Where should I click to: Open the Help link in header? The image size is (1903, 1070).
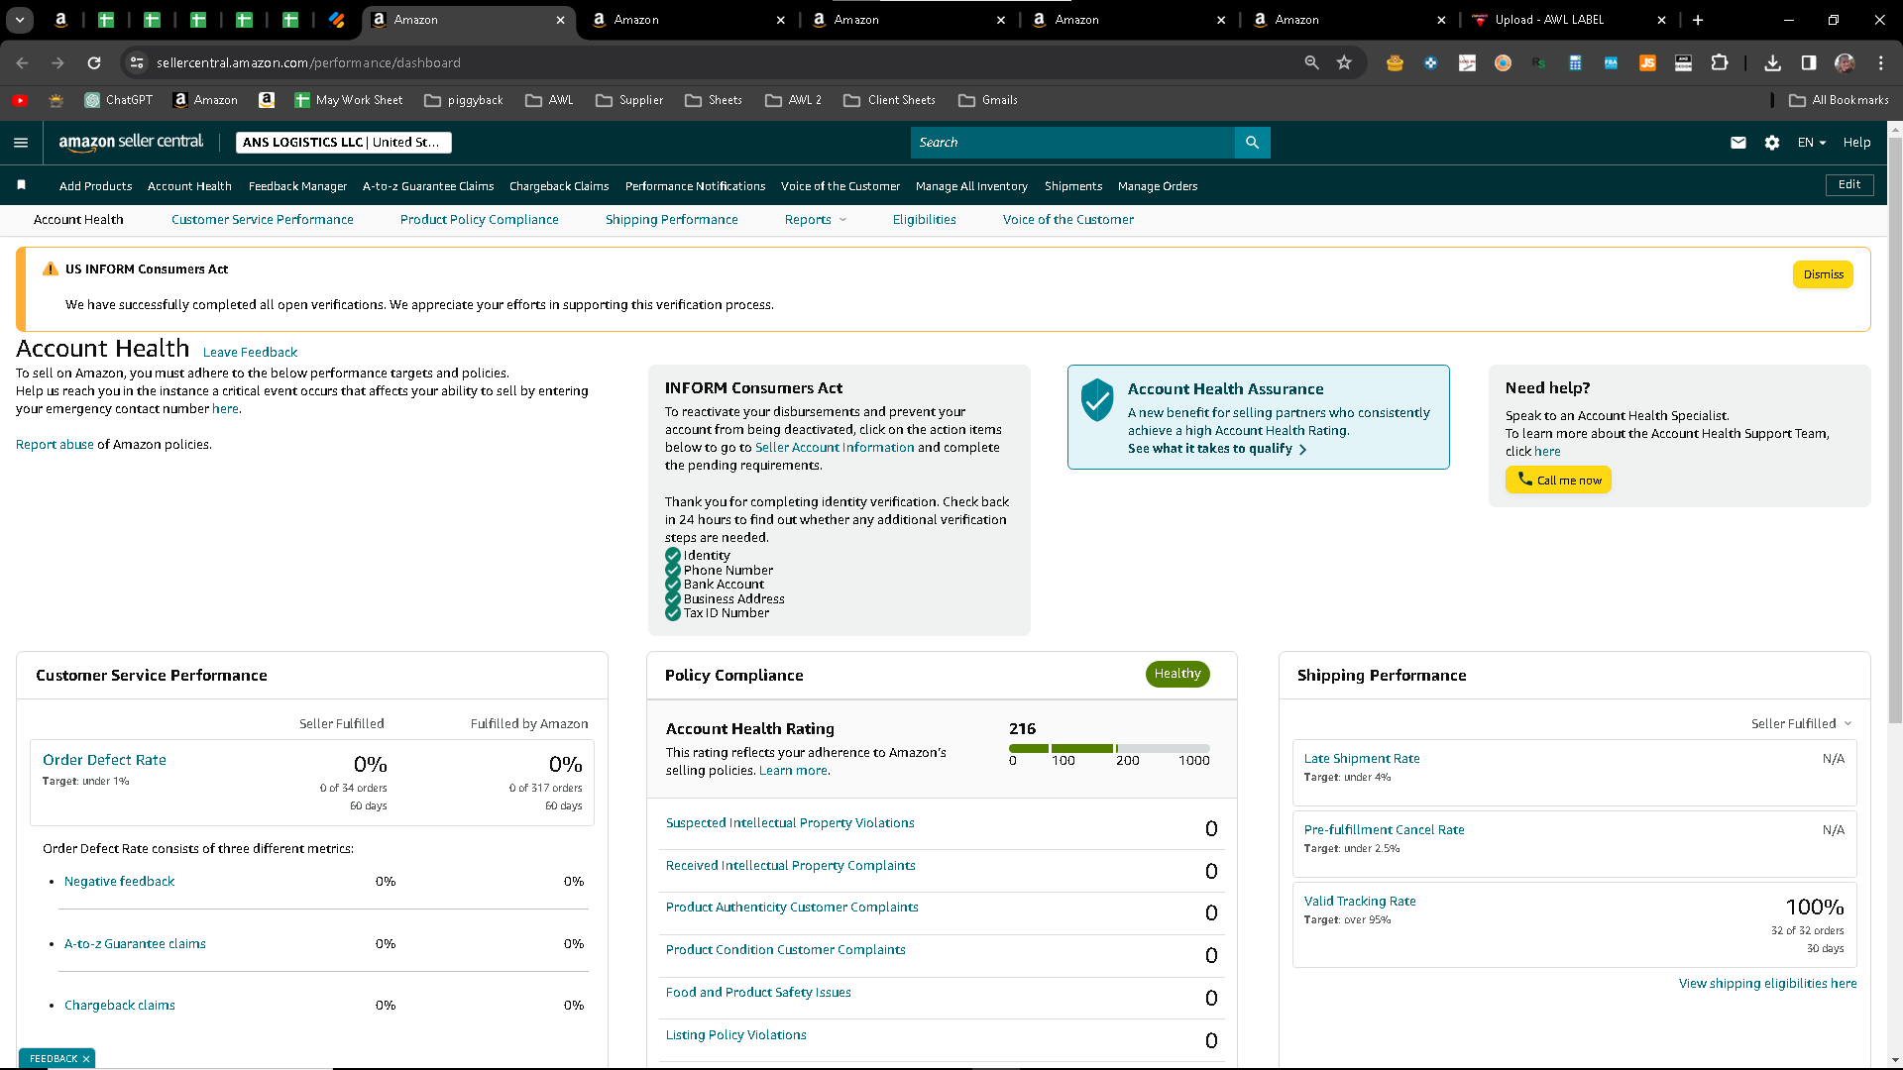coord(1856,143)
